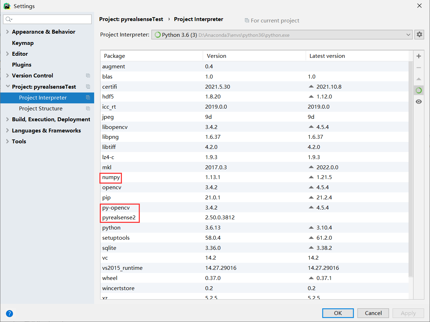Click the help question-mark icon
The width and height of the screenshot is (430, 322).
9,314
